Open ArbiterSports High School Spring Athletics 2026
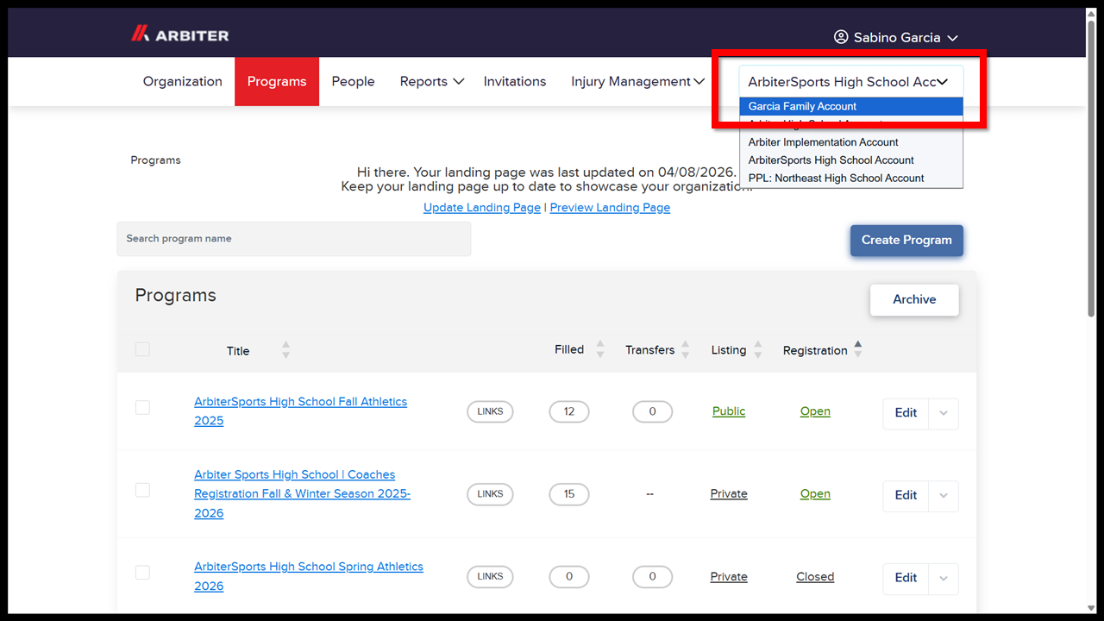Image resolution: width=1104 pixels, height=621 pixels. click(309, 576)
